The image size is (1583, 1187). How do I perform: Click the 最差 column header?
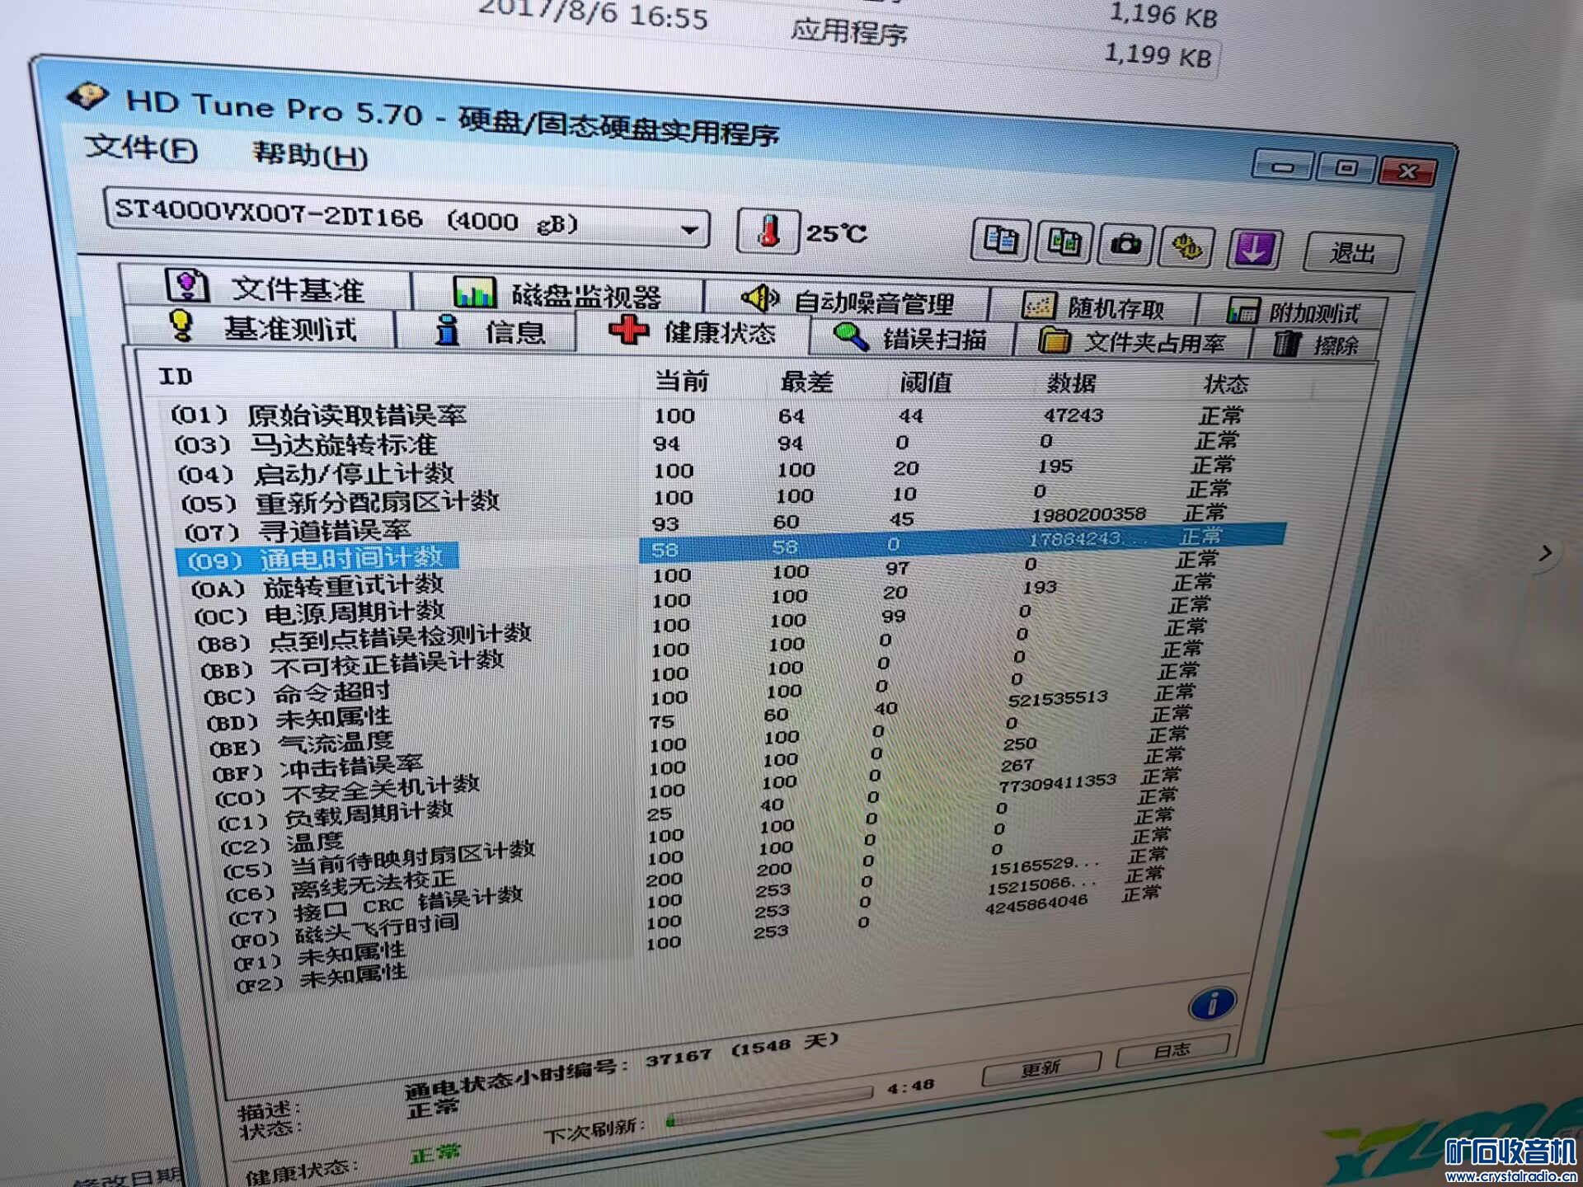(806, 382)
